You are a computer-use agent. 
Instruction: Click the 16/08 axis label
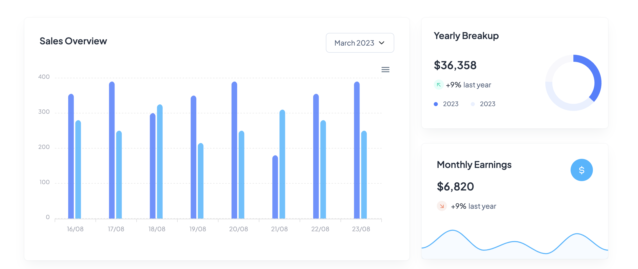click(75, 229)
